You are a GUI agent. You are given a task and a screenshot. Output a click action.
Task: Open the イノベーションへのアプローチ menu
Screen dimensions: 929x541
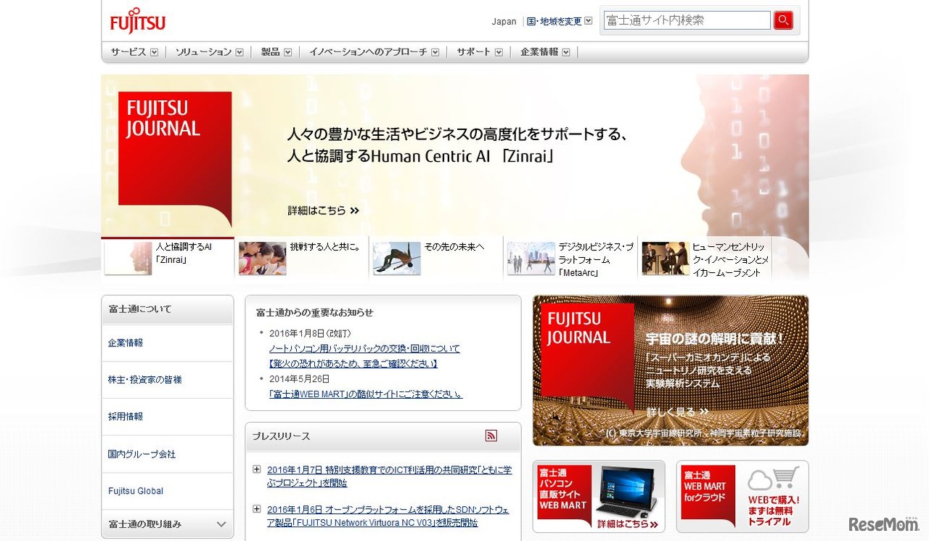coord(374,52)
